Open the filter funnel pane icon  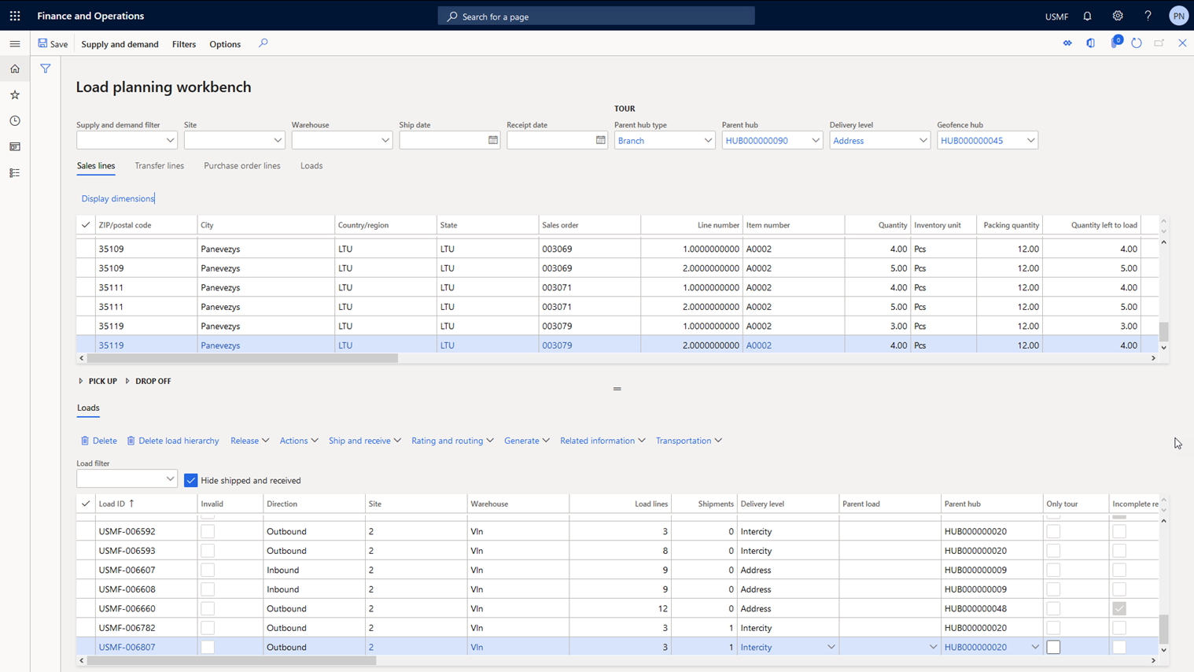[46, 69]
